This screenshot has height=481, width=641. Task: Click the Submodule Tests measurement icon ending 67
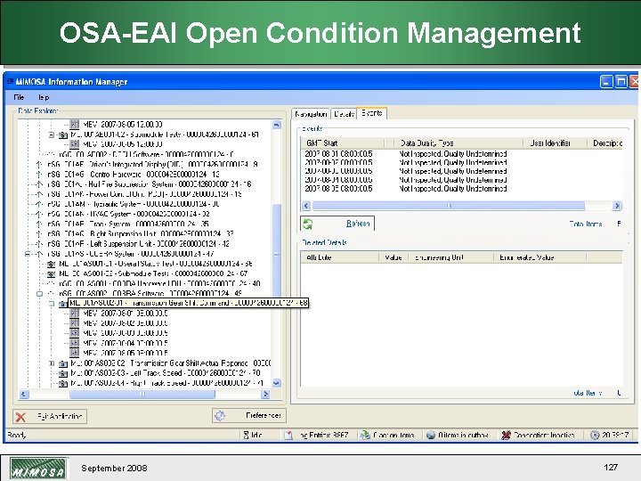[x=52, y=273]
